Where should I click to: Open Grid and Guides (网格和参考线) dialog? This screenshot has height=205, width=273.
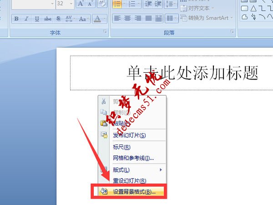point(133,158)
